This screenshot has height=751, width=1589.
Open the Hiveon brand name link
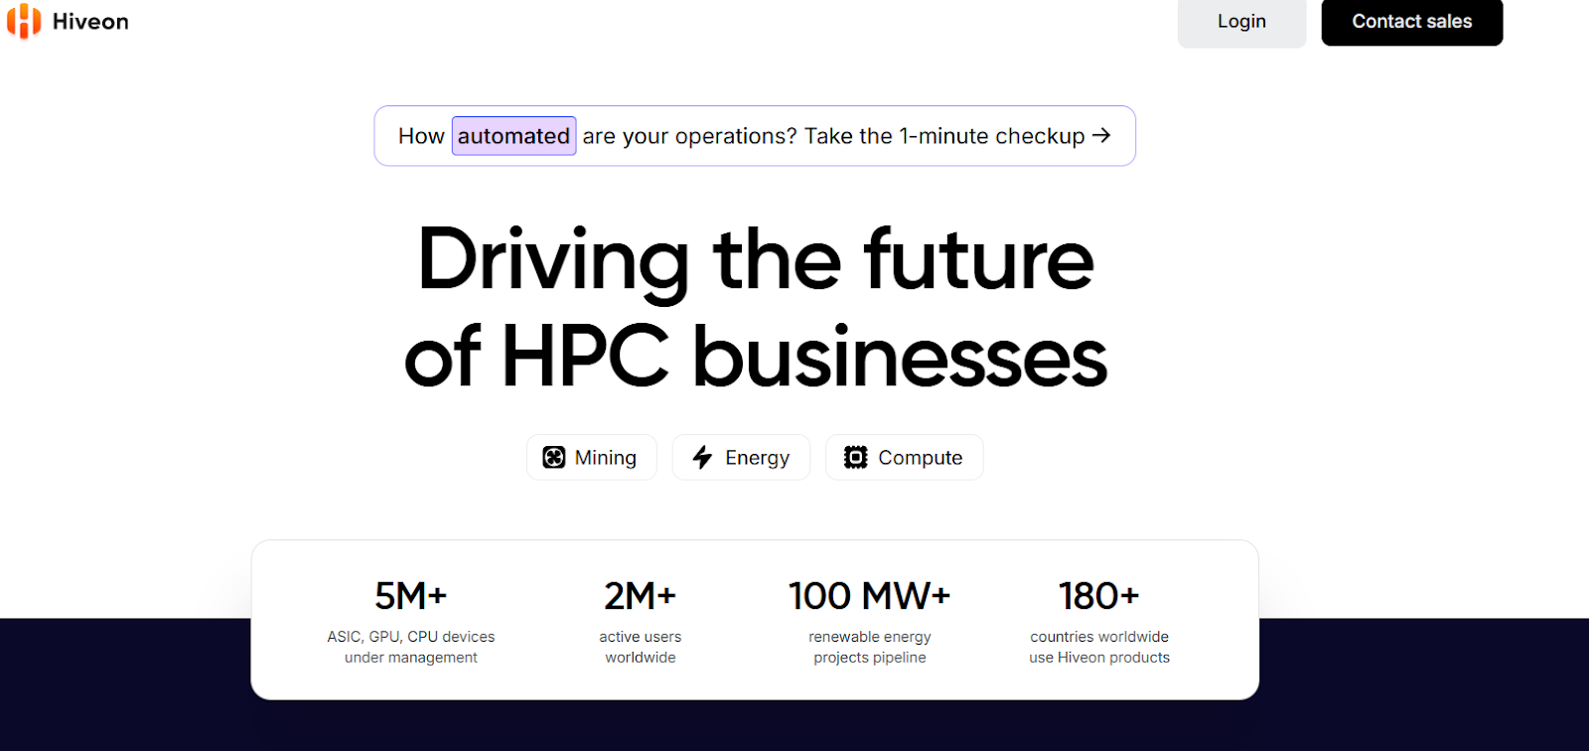tap(90, 22)
